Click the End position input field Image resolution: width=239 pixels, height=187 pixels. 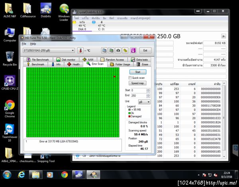tap(138, 96)
